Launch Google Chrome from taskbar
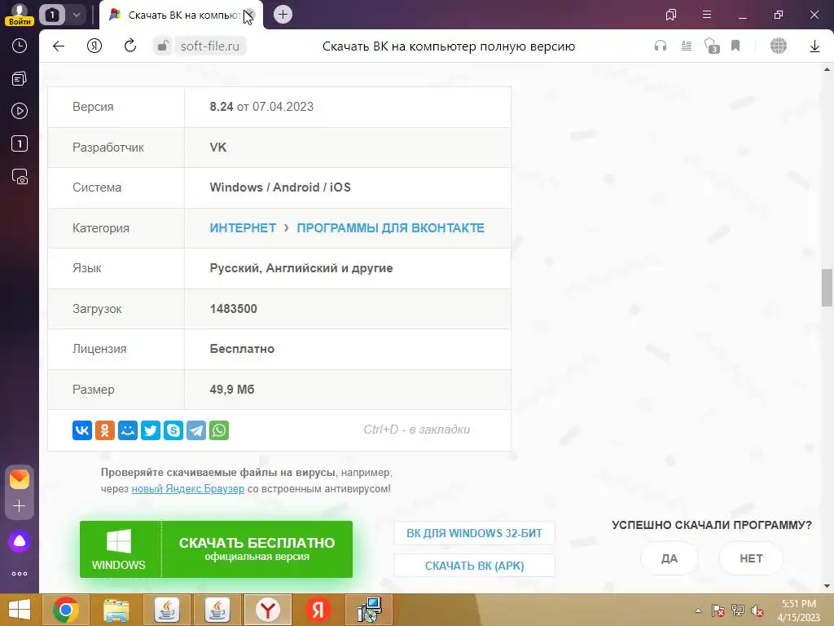This screenshot has width=834, height=626. [66, 610]
